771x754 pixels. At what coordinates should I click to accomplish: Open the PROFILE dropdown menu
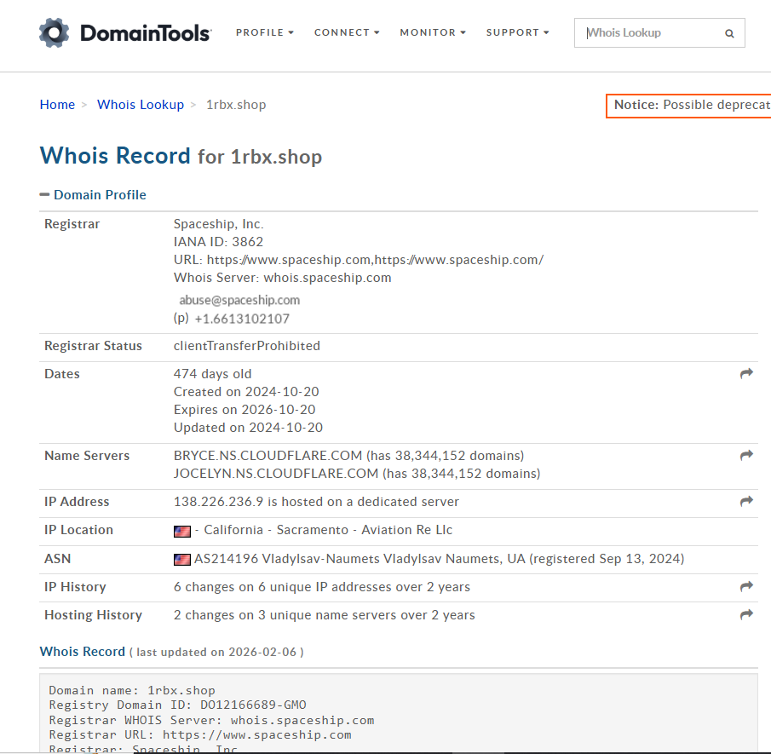tap(265, 32)
